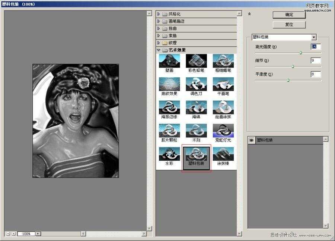
Task: Click the 高光强度 value field
Action: 316,47
